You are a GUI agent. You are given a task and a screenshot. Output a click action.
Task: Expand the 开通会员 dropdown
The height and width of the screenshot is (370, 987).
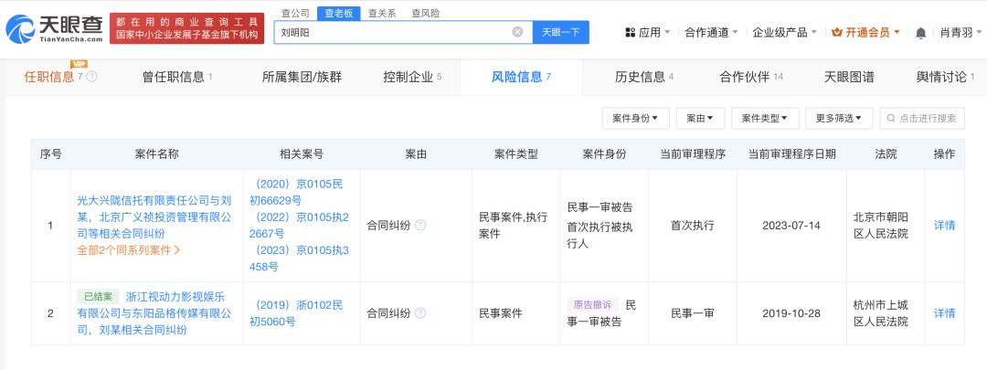(865, 32)
